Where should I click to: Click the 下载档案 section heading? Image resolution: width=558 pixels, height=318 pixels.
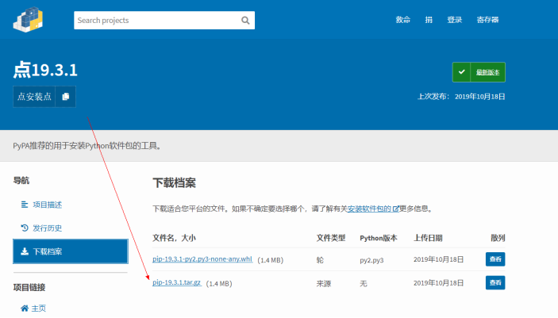coord(175,183)
